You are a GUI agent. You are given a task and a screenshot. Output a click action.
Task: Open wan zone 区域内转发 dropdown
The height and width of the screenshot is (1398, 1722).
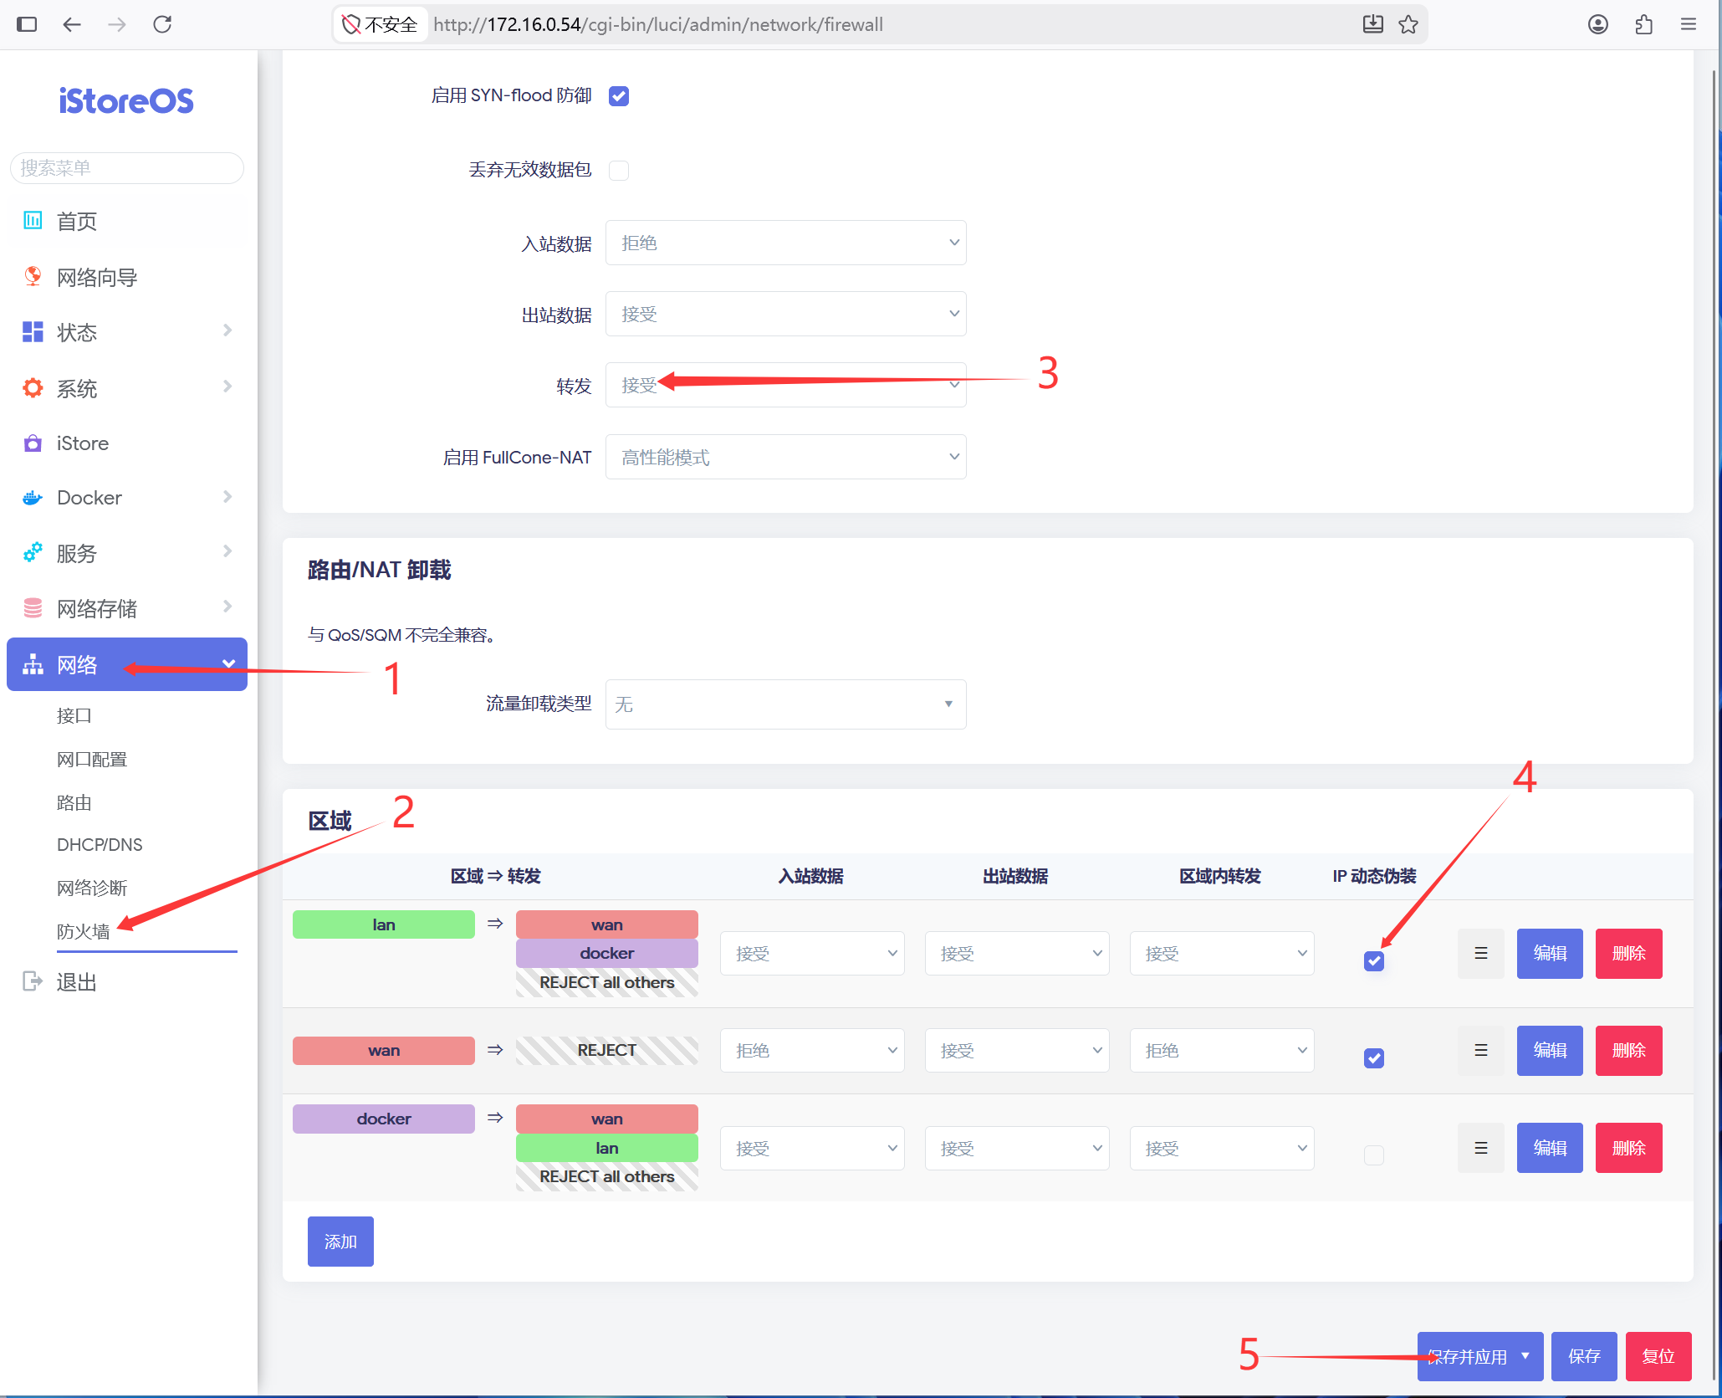click(1222, 1050)
